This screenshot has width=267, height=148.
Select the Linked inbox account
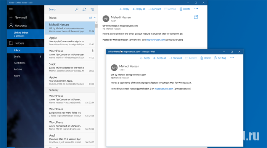click(x=26, y=34)
